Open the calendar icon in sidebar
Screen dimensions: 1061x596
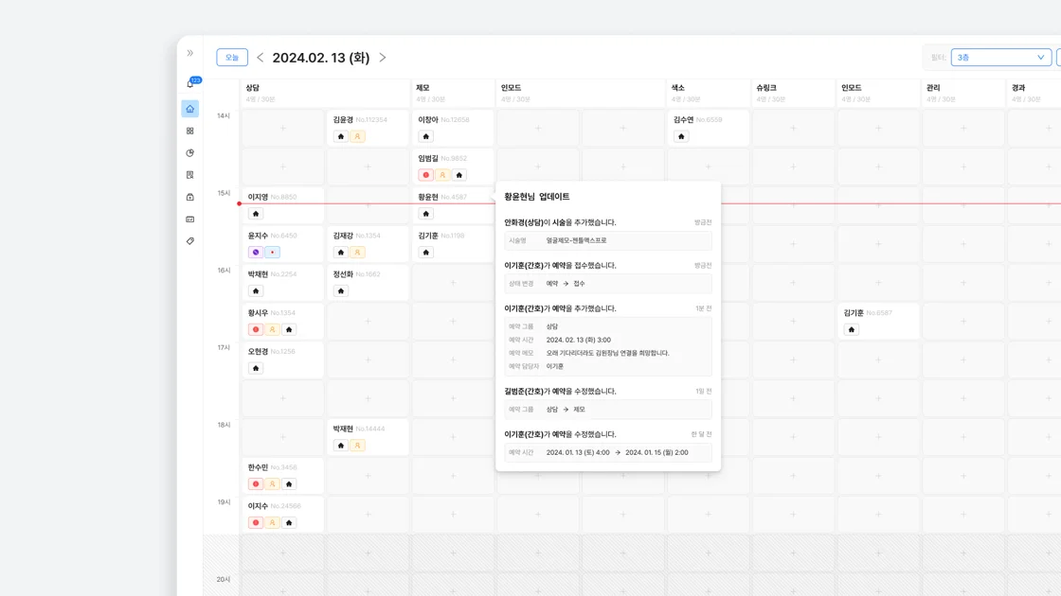point(190,219)
